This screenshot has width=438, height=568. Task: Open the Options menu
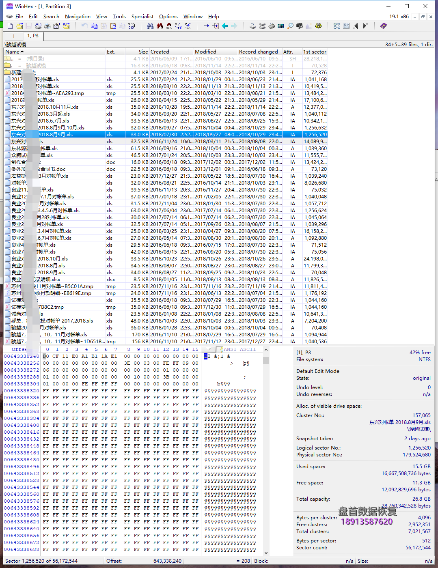point(168,17)
